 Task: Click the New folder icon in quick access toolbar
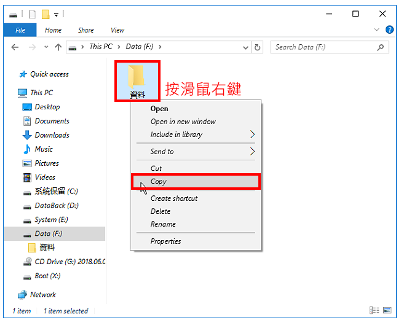coord(46,14)
